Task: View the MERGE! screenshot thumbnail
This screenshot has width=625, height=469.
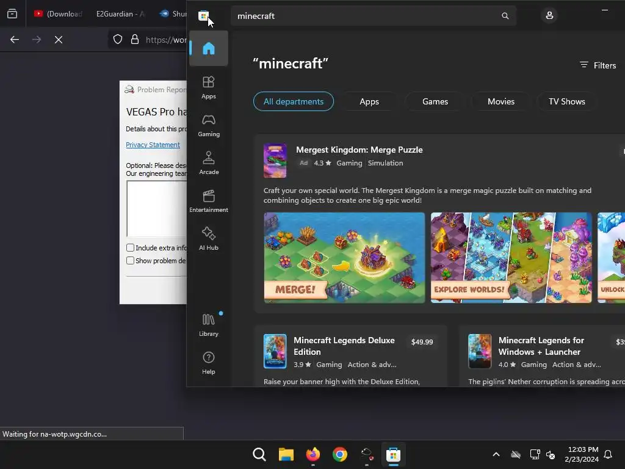Action: click(x=344, y=258)
